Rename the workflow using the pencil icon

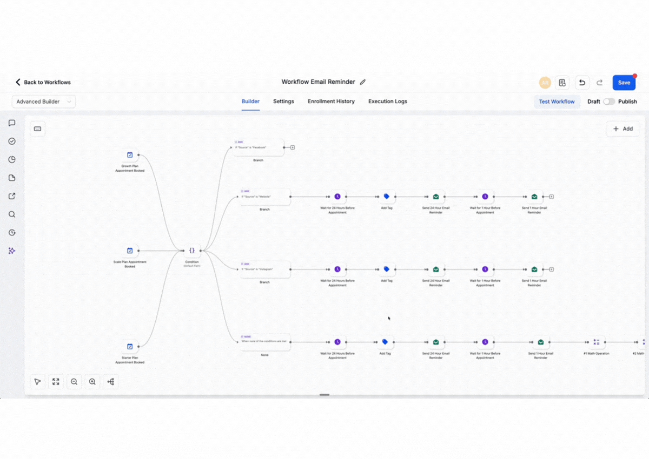(363, 82)
